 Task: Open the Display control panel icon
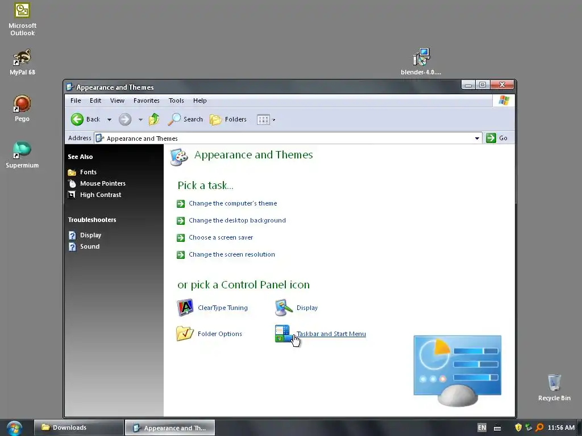[x=284, y=307]
